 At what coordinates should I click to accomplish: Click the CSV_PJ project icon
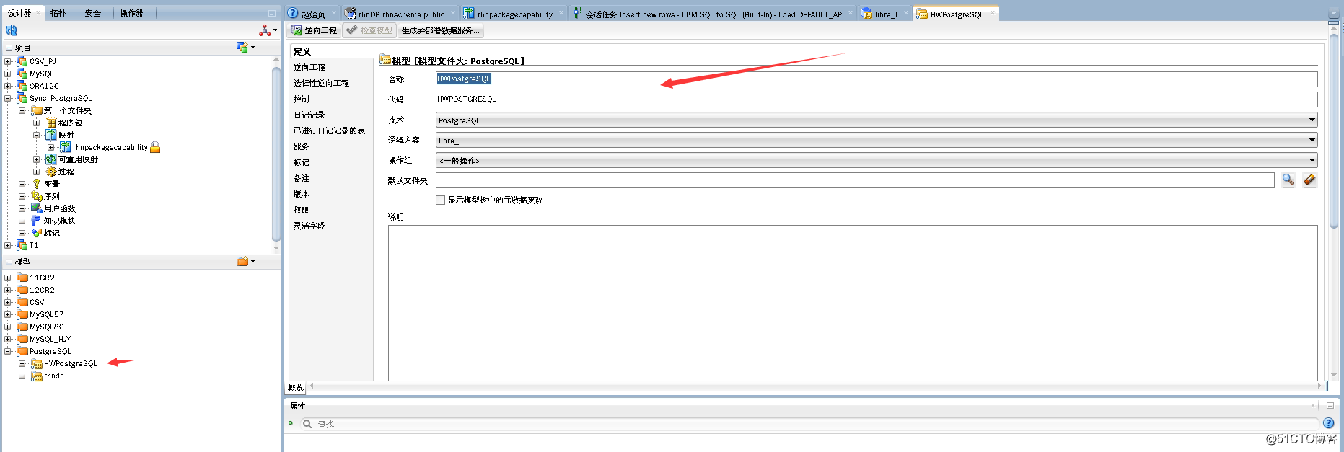coord(22,61)
